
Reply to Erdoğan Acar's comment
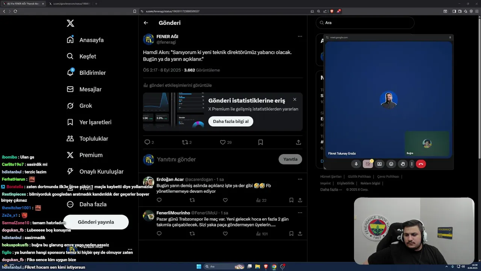pyautogui.click(x=159, y=200)
